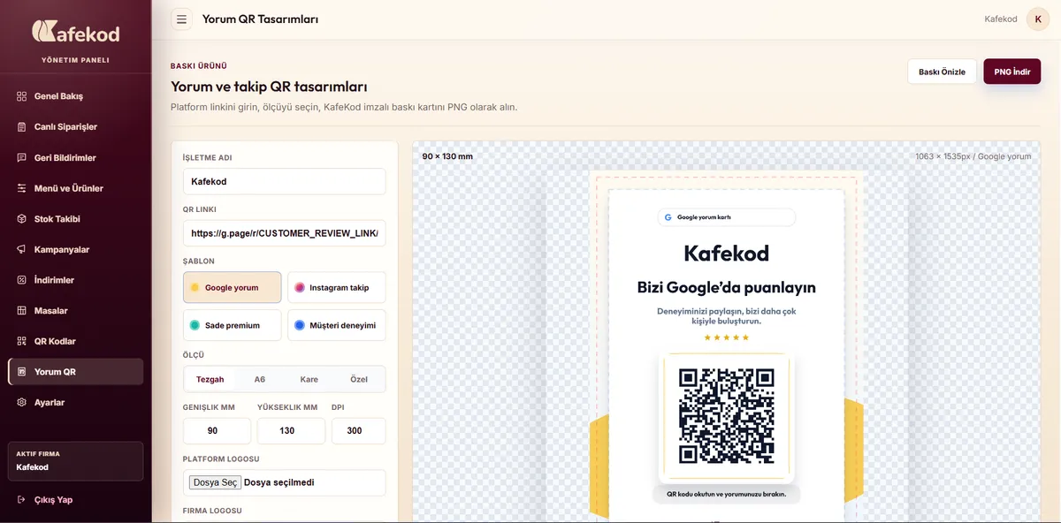Click the Çıkış Yap link
The image size is (1061, 523).
[x=75, y=500]
